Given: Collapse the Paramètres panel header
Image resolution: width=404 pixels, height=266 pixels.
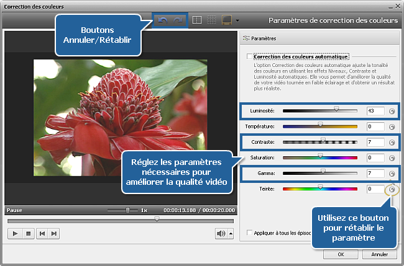Looking at the screenshot, I should [247, 38].
